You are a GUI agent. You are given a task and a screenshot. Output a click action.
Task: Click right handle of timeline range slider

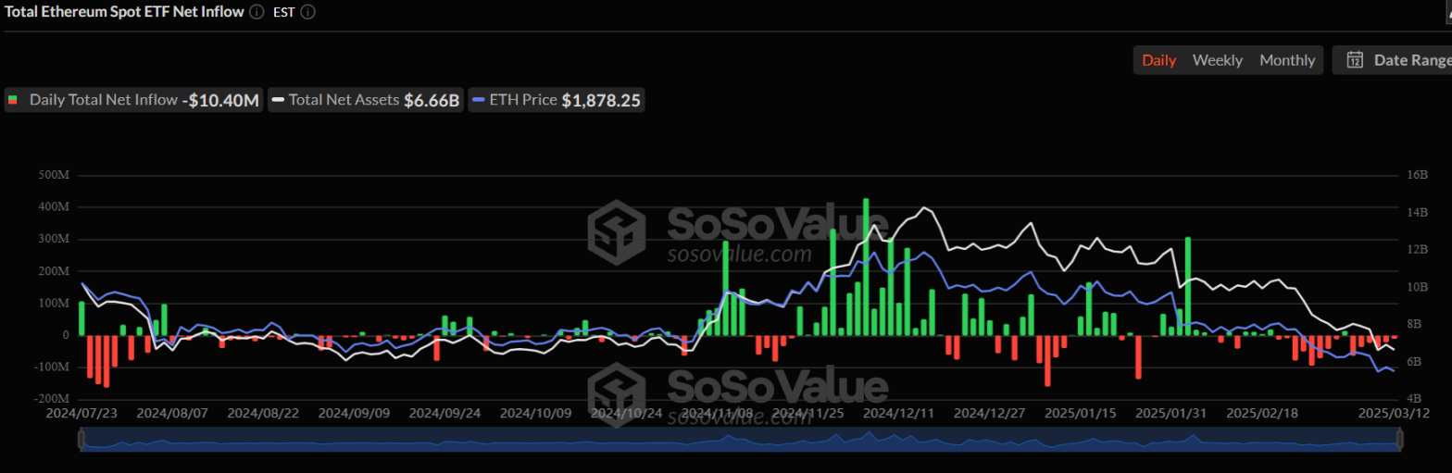1400,441
